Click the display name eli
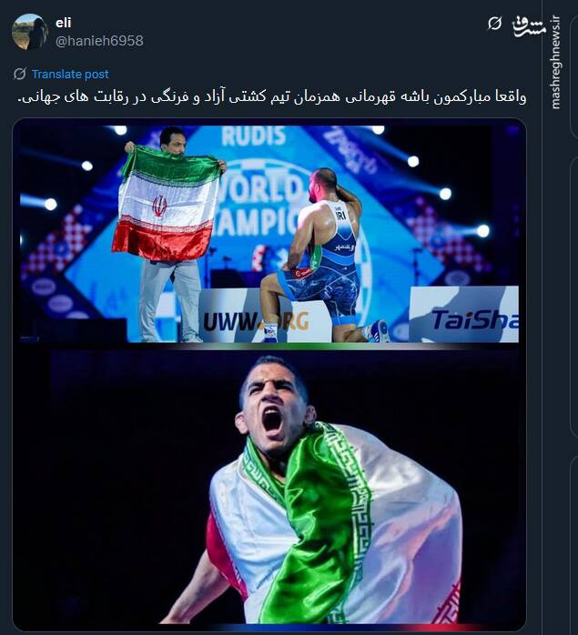578x635 pixels. [63, 23]
